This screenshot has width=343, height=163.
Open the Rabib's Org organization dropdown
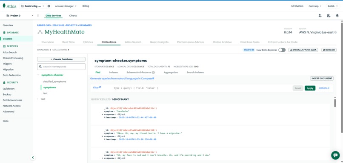33,6
